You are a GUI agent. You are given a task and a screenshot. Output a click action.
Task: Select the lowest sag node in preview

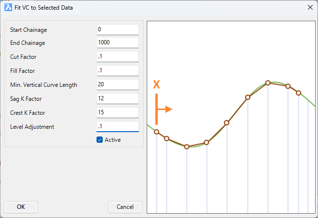pyautogui.click(x=187, y=147)
